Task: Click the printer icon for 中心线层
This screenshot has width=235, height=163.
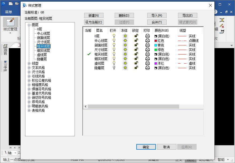Action: [148, 40]
